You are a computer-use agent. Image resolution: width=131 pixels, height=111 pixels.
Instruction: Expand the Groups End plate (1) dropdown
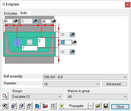37,97
